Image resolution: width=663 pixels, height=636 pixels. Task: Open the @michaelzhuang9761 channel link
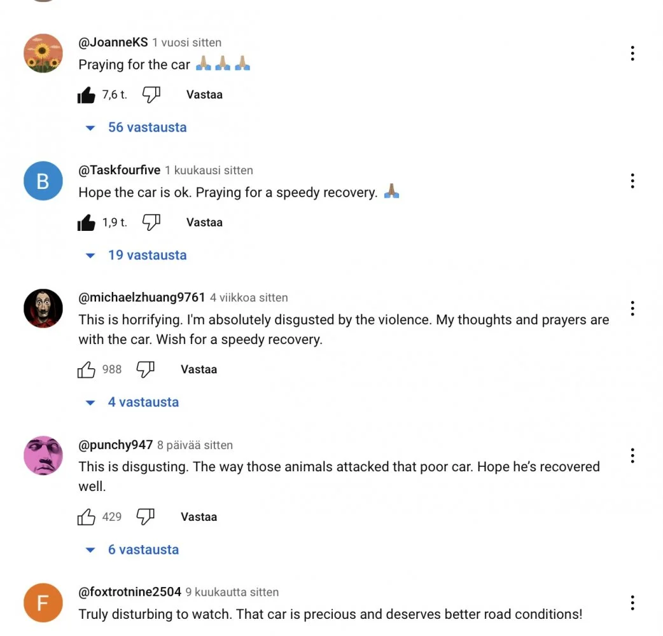click(x=142, y=298)
